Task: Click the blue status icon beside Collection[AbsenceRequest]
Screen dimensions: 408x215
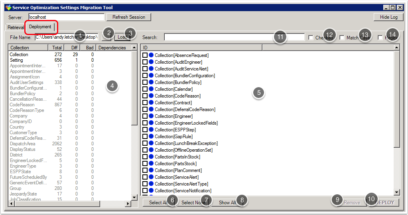Action: tap(151, 55)
